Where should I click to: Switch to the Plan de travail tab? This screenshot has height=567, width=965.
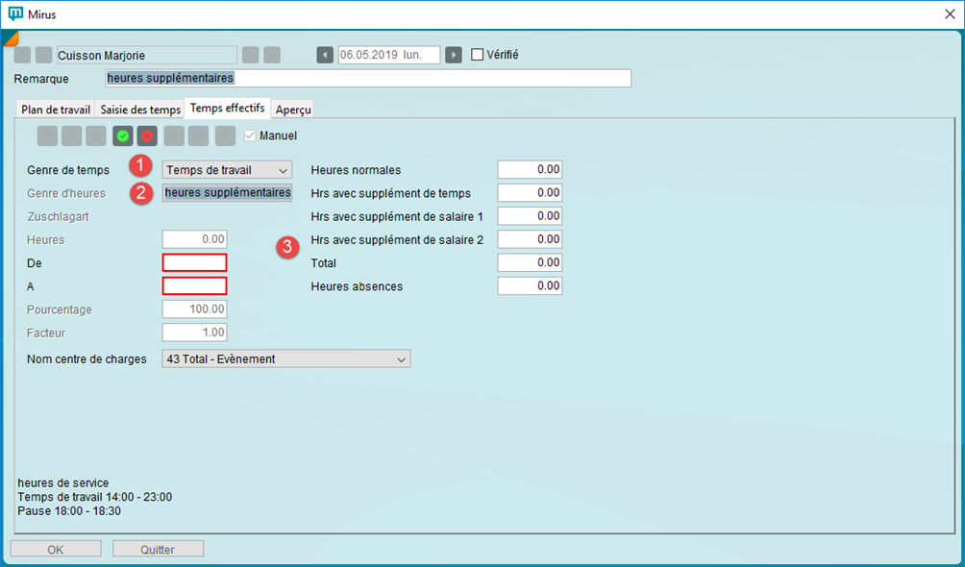coord(56,110)
